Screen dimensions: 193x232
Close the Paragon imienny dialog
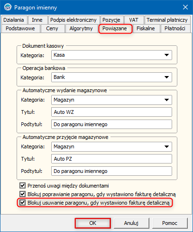[185, 7]
